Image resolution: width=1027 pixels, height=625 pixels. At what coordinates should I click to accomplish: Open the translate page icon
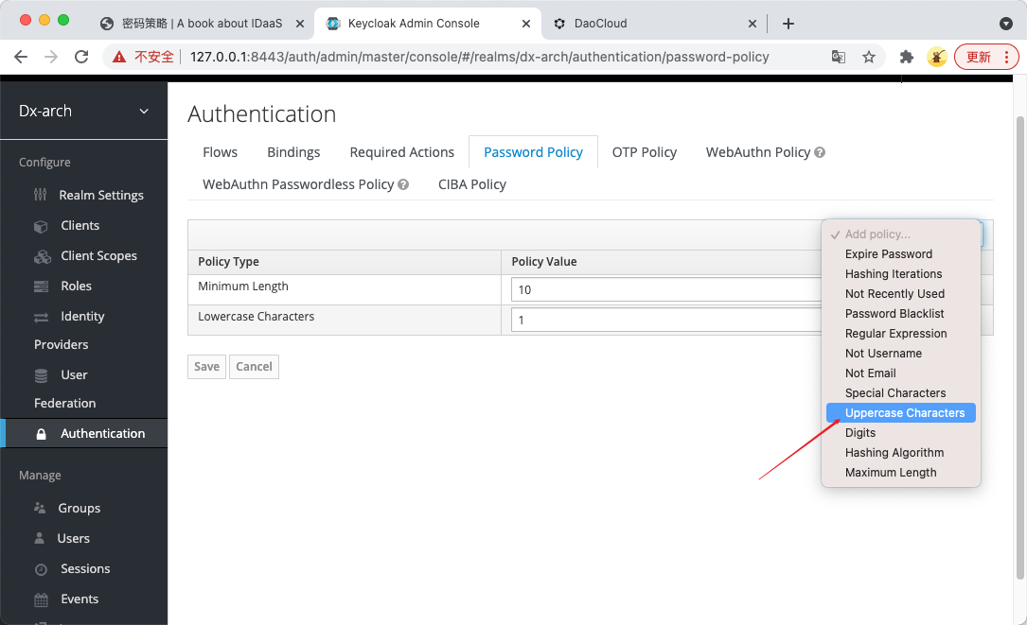coord(839,57)
